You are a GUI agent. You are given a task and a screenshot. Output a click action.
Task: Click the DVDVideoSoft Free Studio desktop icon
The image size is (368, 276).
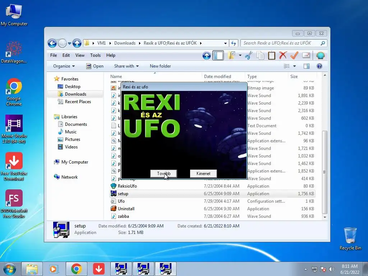tap(14, 204)
